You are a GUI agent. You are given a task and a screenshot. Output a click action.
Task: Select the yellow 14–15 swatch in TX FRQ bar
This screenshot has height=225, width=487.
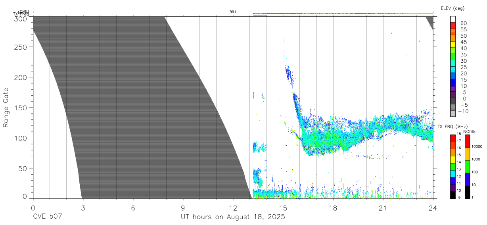tap(452, 159)
